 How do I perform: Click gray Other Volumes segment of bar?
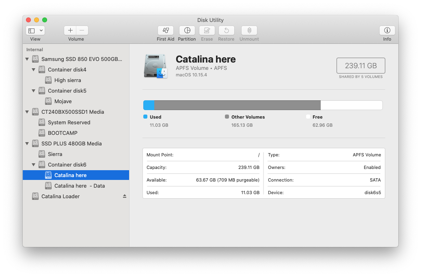[x=237, y=105]
